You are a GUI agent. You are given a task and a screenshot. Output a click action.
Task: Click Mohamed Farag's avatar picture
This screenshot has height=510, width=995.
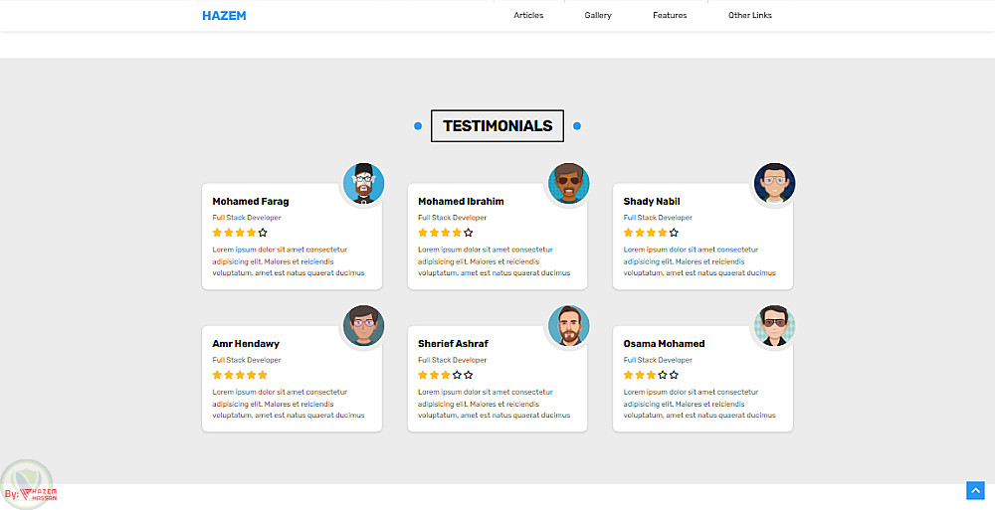[364, 184]
